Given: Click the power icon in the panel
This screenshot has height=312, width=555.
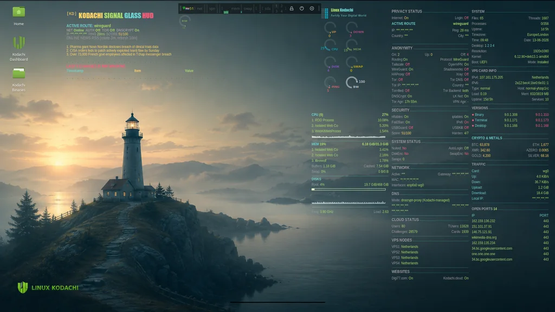Looking at the screenshot, I should (301, 9).
